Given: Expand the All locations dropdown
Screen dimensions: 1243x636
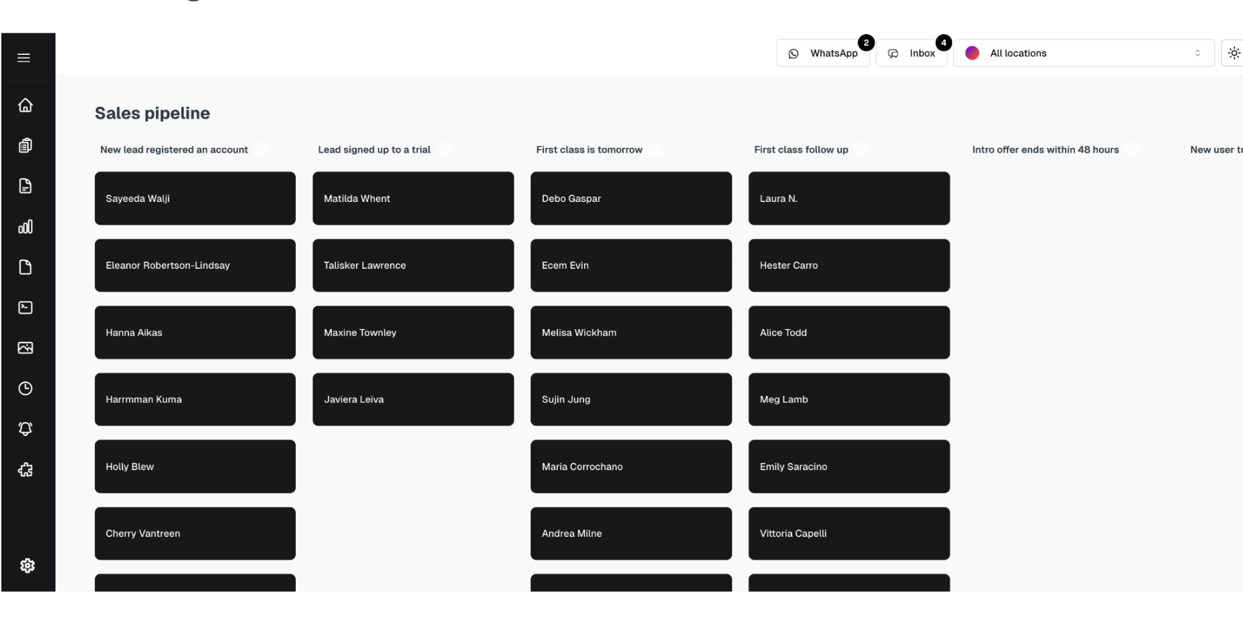Looking at the screenshot, I should click(1083, 54).
